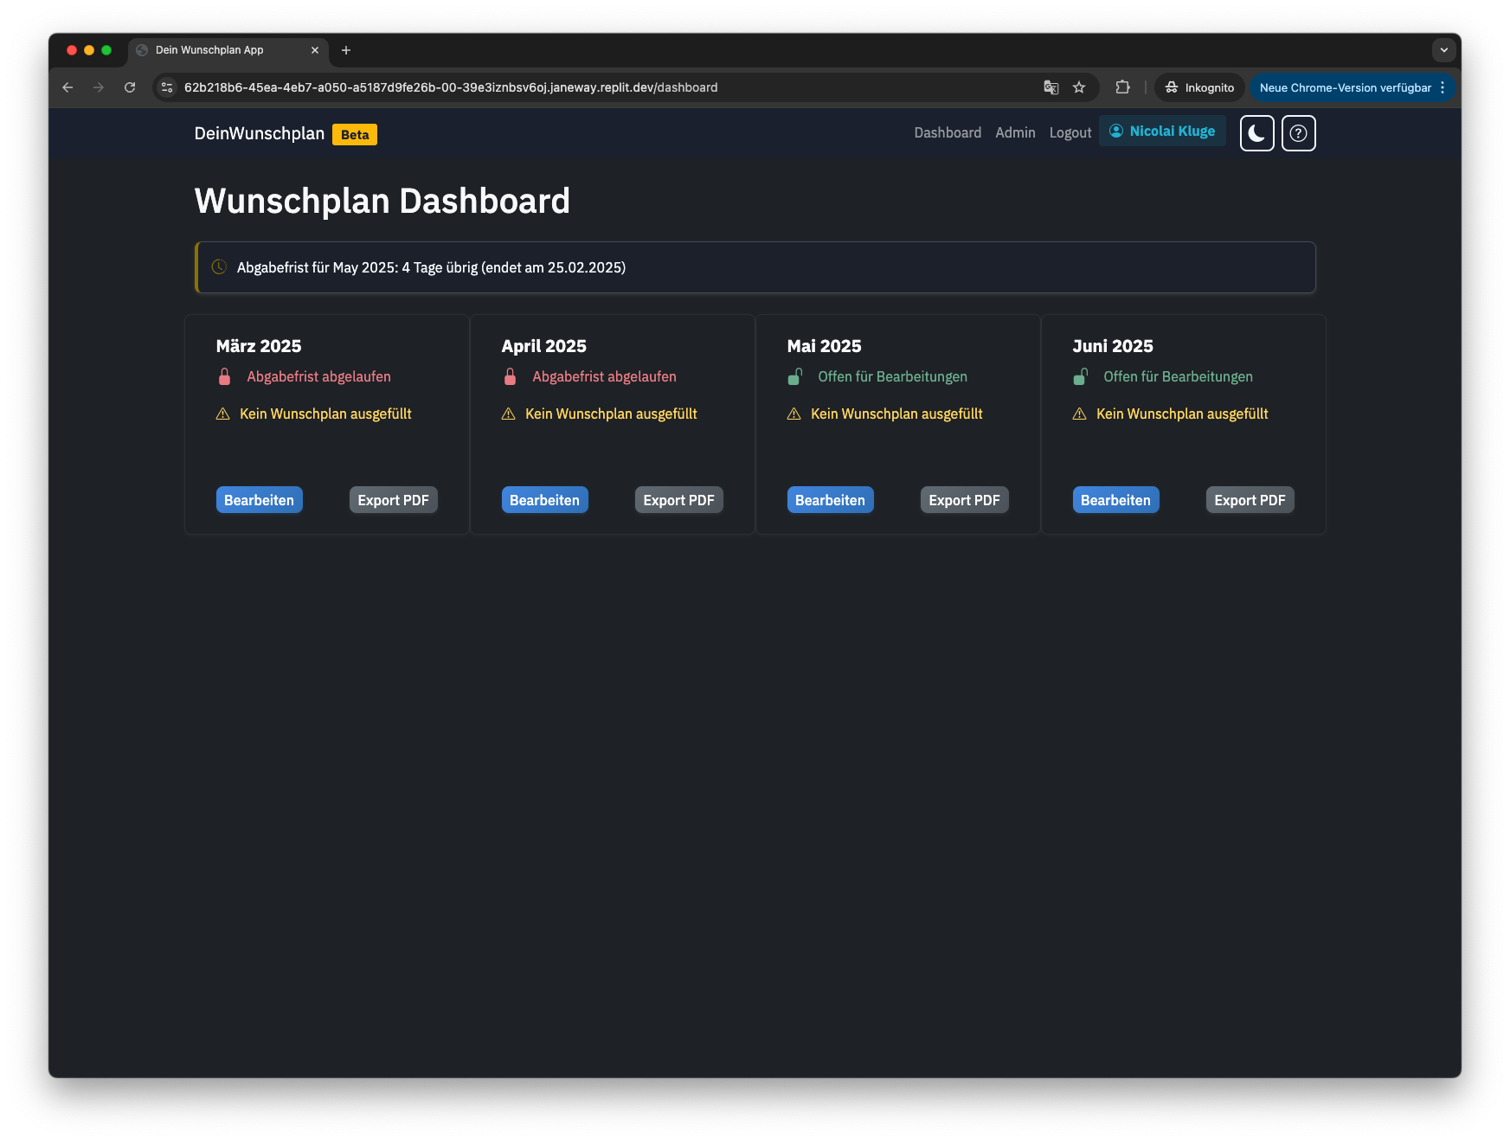Click the clock icon in the deadline banner
The image size is (1510, 1142).
click(x=218, y=267)
